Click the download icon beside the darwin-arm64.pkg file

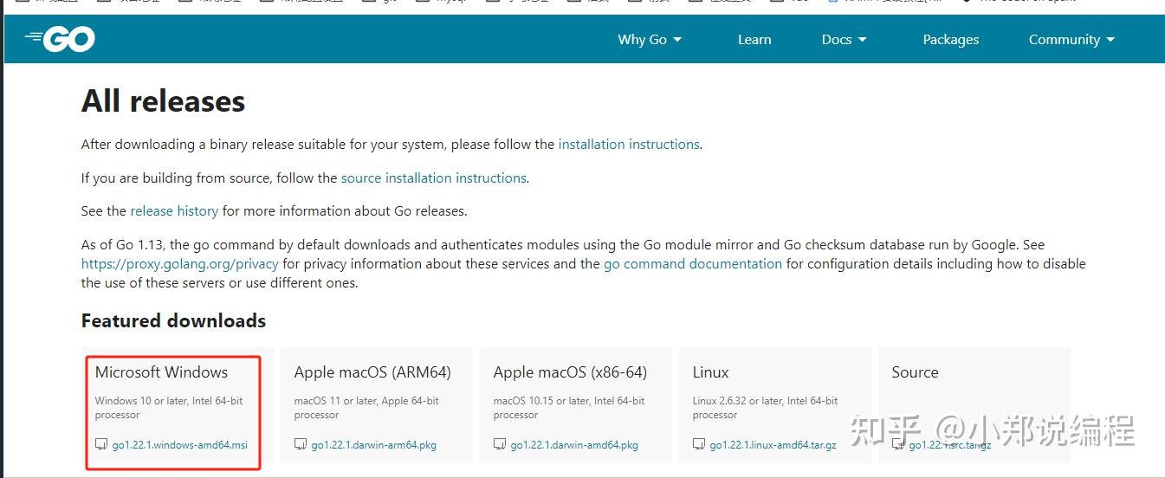pos(301,444)
